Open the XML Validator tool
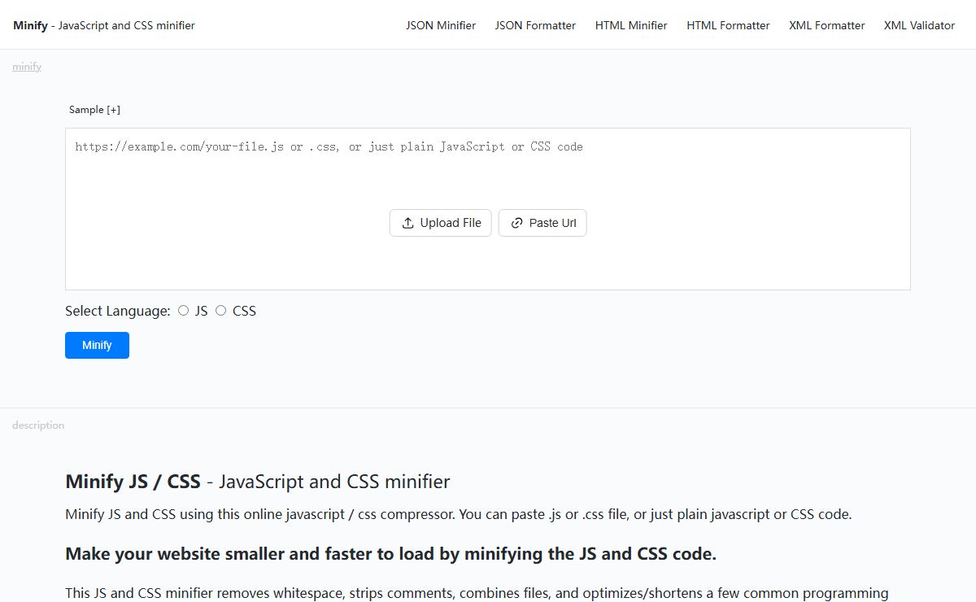This screenshot has height=602, width=976. [x=919, y=25]
